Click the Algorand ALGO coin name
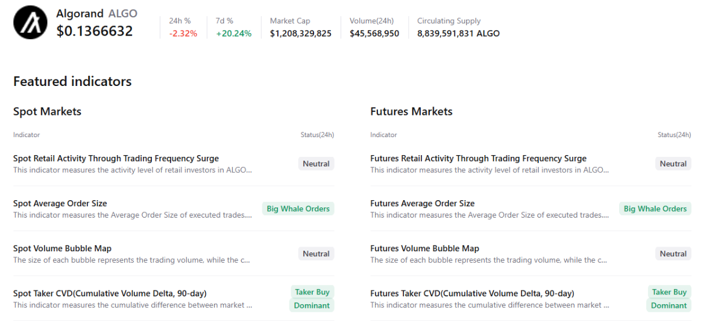This screenshot has height=321, width=724. tap(96, 13)
